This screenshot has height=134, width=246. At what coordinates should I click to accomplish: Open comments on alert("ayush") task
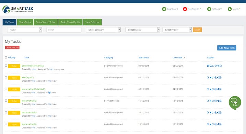(x=213, y=77)
